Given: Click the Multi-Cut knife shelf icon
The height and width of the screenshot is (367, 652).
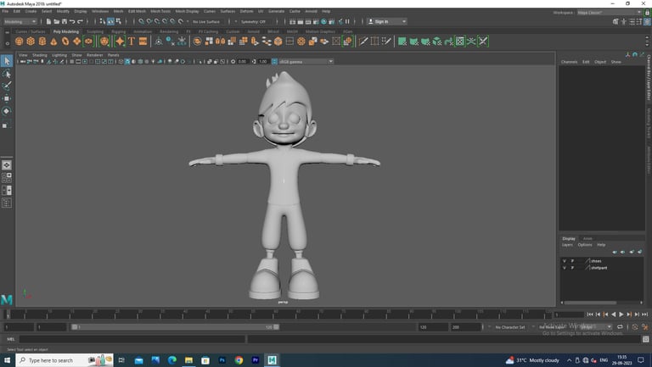Looking at the screenshot, I should pyautogui.click(x=363, y=41).
